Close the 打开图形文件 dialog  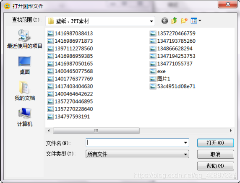point(227,4)
